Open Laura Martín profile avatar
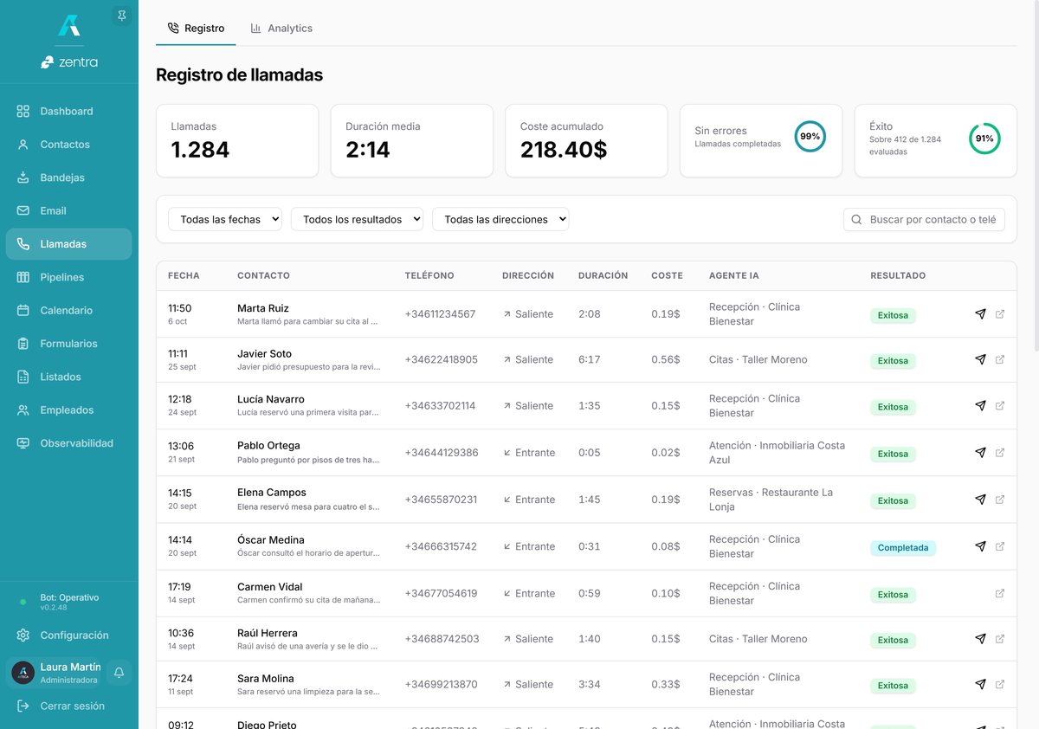This screenshot has width=1039, height=729. pos(23,673)
